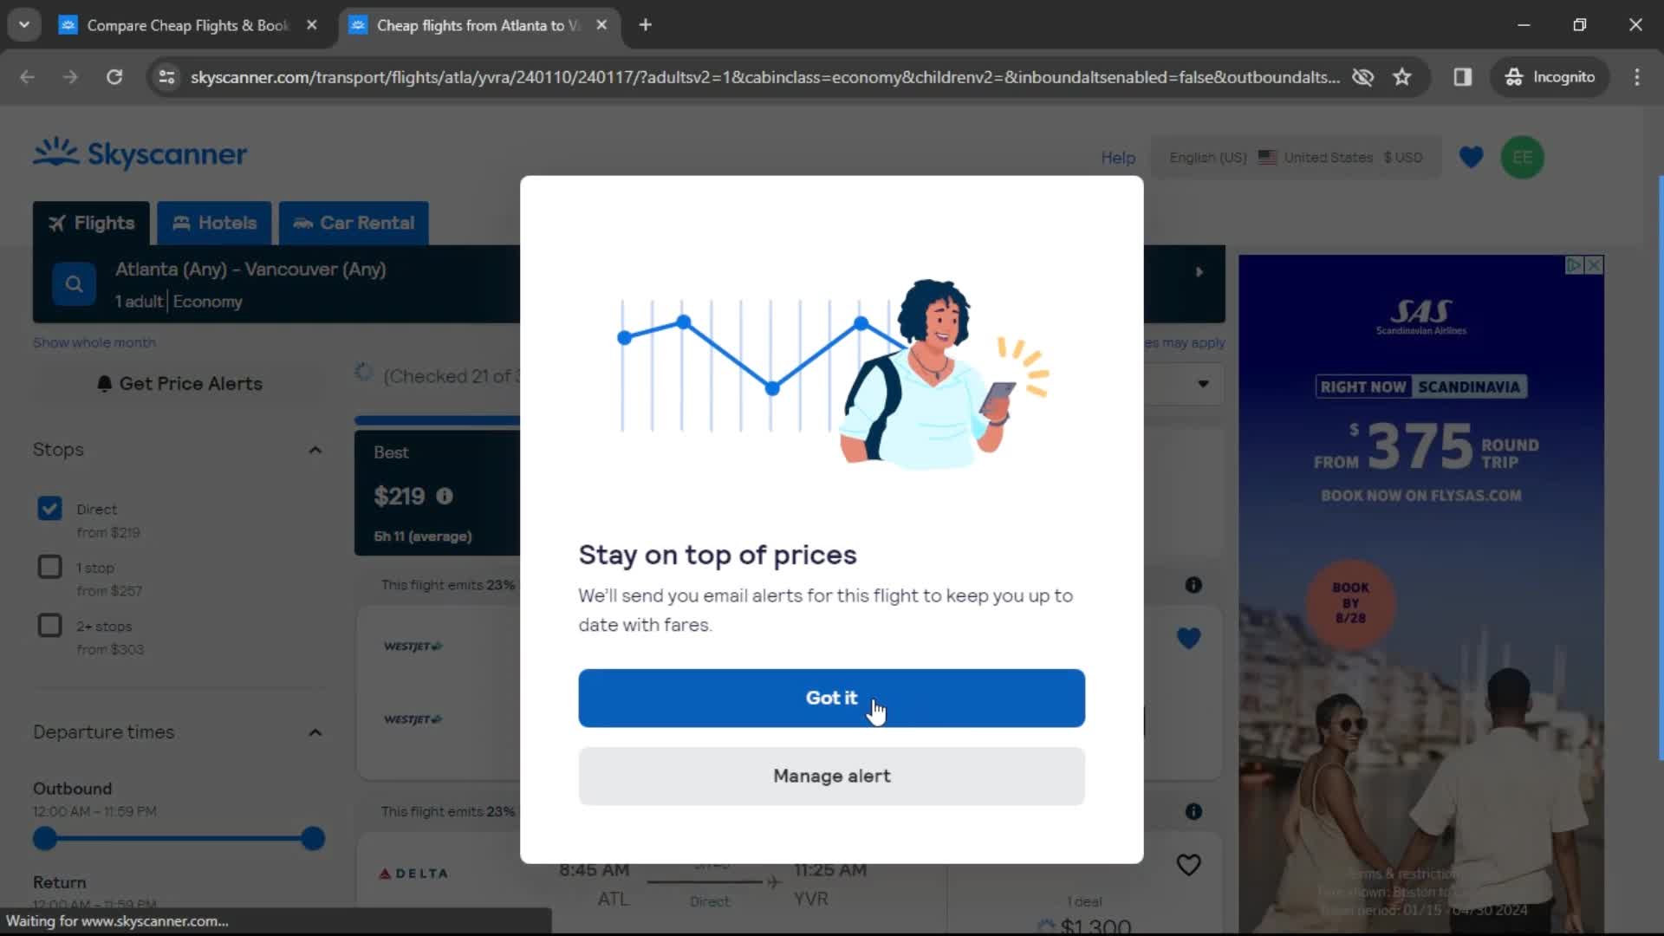Drag the Outbound departure time slider
Image resolution: width=1664 pixels, height=936 pixels.
pos(44,838)
